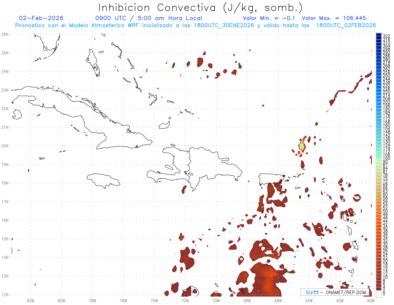The height and width of the screenshot is (305, 394).
Task: Click the Puerto Rico island outline
Action: [x=271, y=179]
